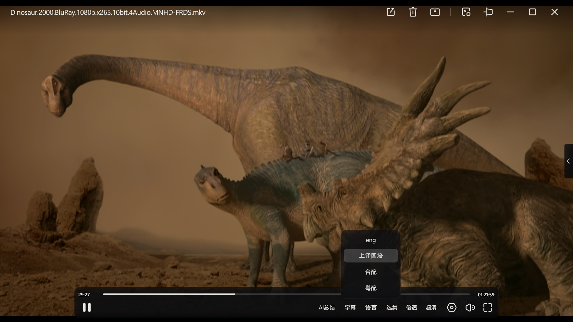Click the AI总结 summary button
This screenshot has height=322, width=573.
point(327,308)
